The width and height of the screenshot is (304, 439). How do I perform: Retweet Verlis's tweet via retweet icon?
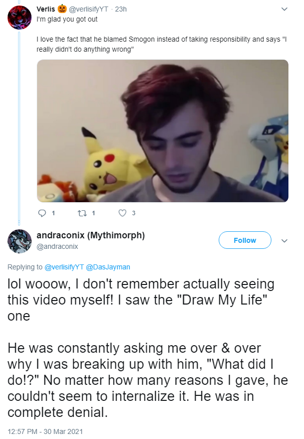click(x=82, y=213)
